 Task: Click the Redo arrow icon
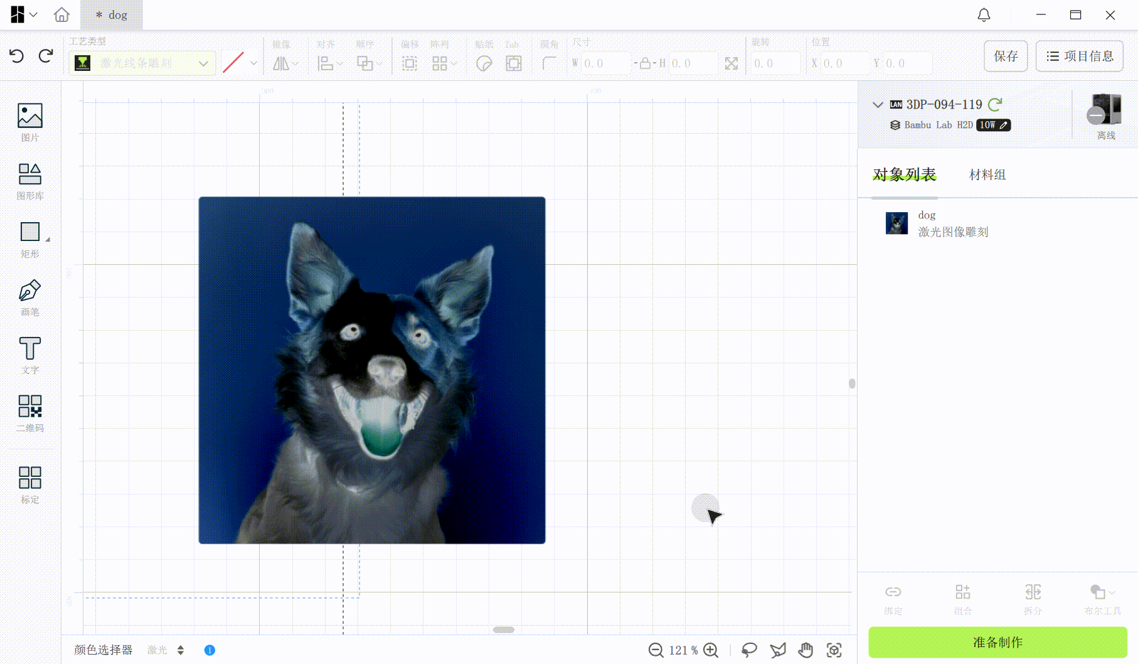46,56
